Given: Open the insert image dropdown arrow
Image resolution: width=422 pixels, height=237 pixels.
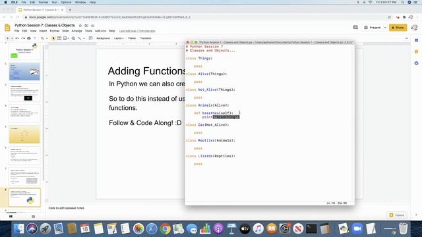Looking at the screenshot, I should coord(69,38).
